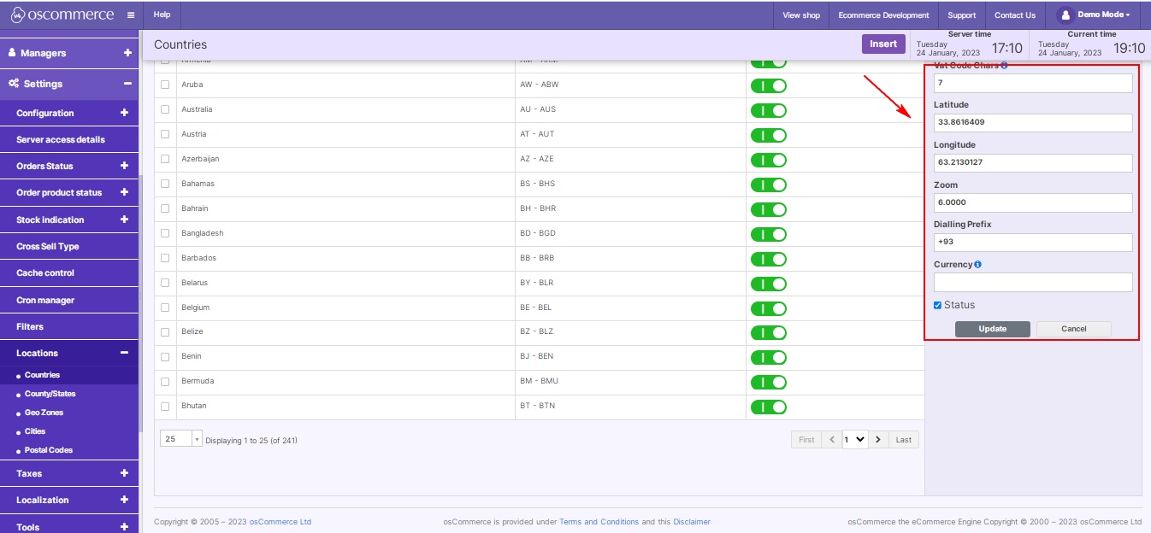Click the Currency info icon
The height and width of the screenshot is (533, 1151).
click(x=977, y=264)
